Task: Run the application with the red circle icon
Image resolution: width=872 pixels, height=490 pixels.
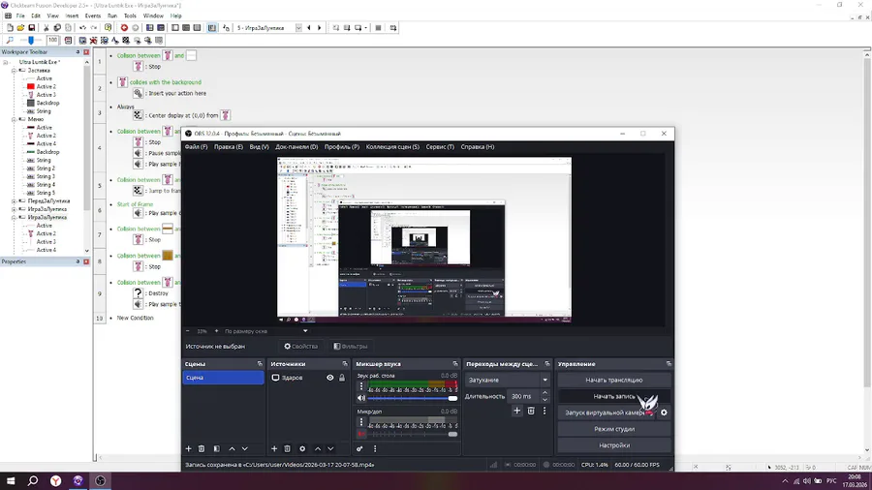Action: [x=124, y=28]
